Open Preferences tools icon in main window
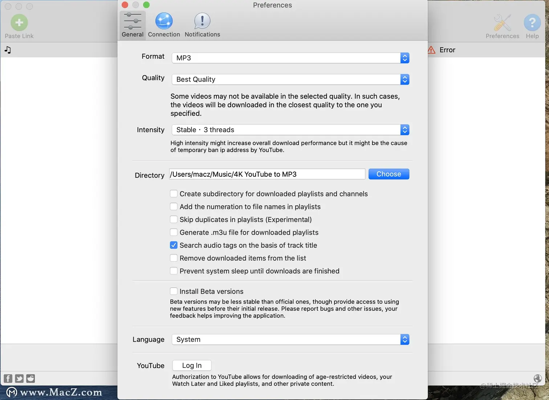Viewport: 549px width, 400px height. [503, 23]
